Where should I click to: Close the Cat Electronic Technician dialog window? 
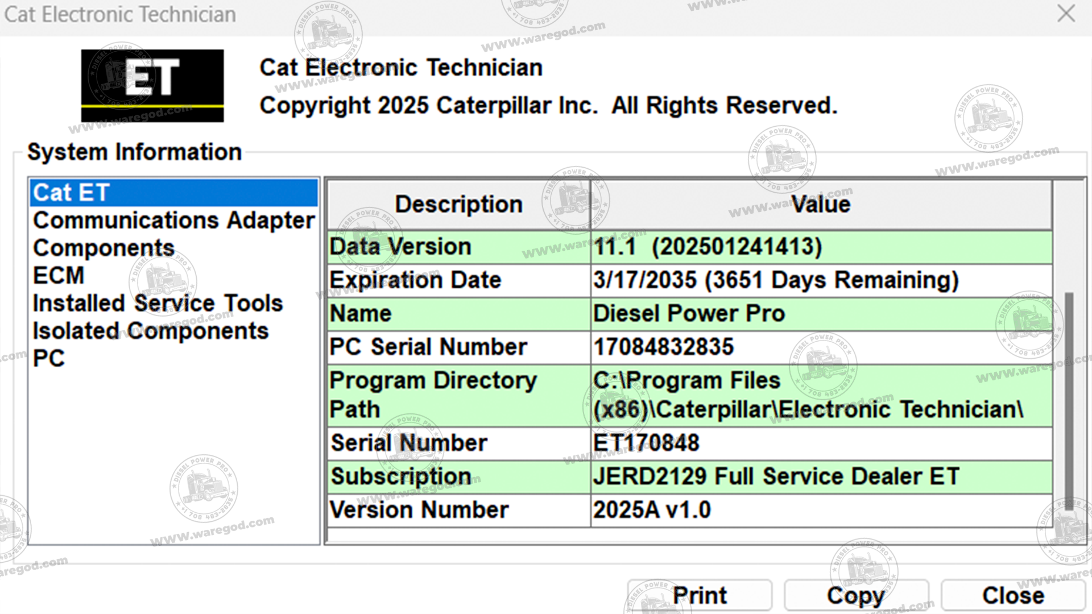point(1066,14)
